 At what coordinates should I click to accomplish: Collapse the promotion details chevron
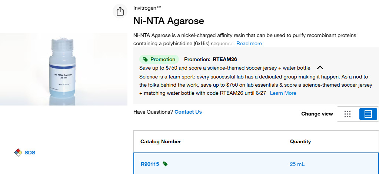(320, 68)
